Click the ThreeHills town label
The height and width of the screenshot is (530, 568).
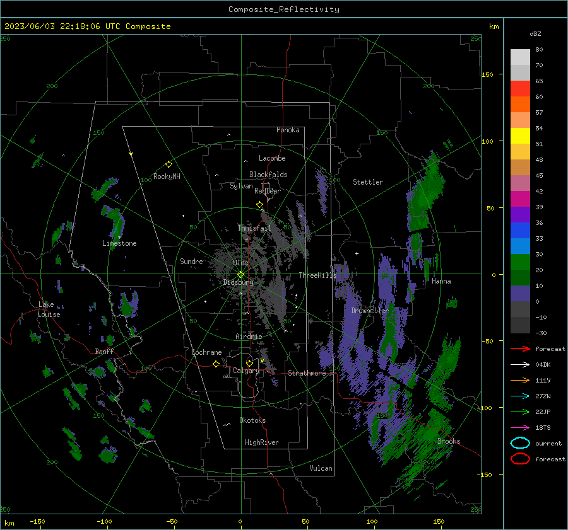click(317, 275)
